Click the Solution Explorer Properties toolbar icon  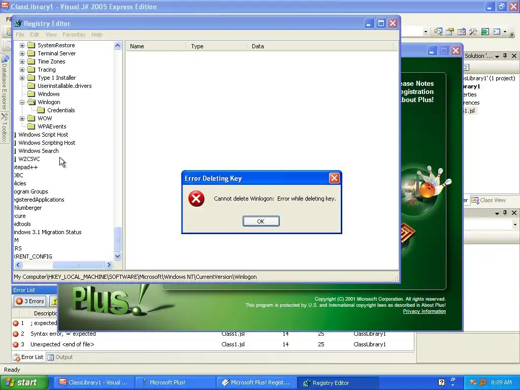coord(466,68)
